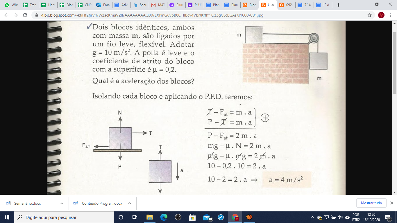This screenshot has height=223, width=397.
Task: Switch to the WhatsApp browser tab
Action: tap(11, 5)
